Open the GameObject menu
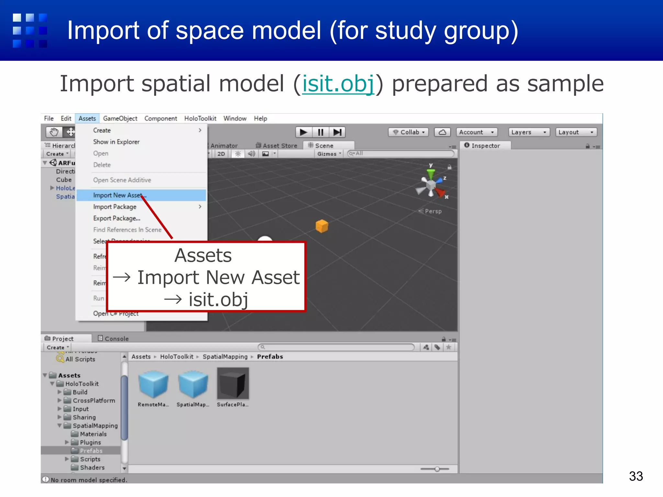This screenshot has width=663, height=497. coord(120,118)
